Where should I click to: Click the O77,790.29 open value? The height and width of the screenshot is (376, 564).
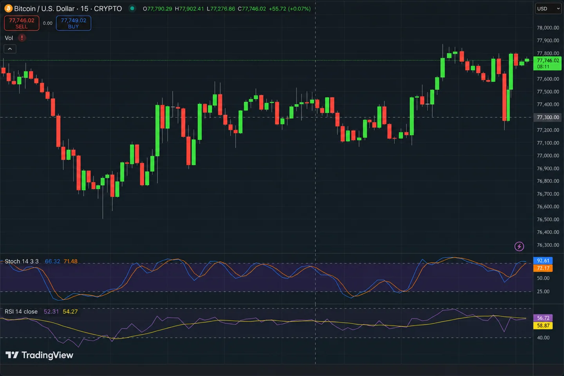click(157, 9)
